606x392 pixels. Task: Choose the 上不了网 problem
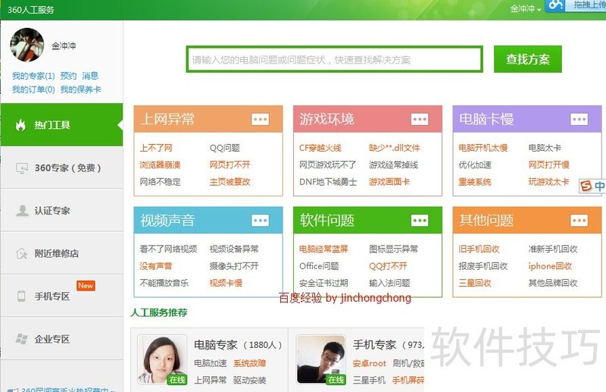tap(156, 148)
